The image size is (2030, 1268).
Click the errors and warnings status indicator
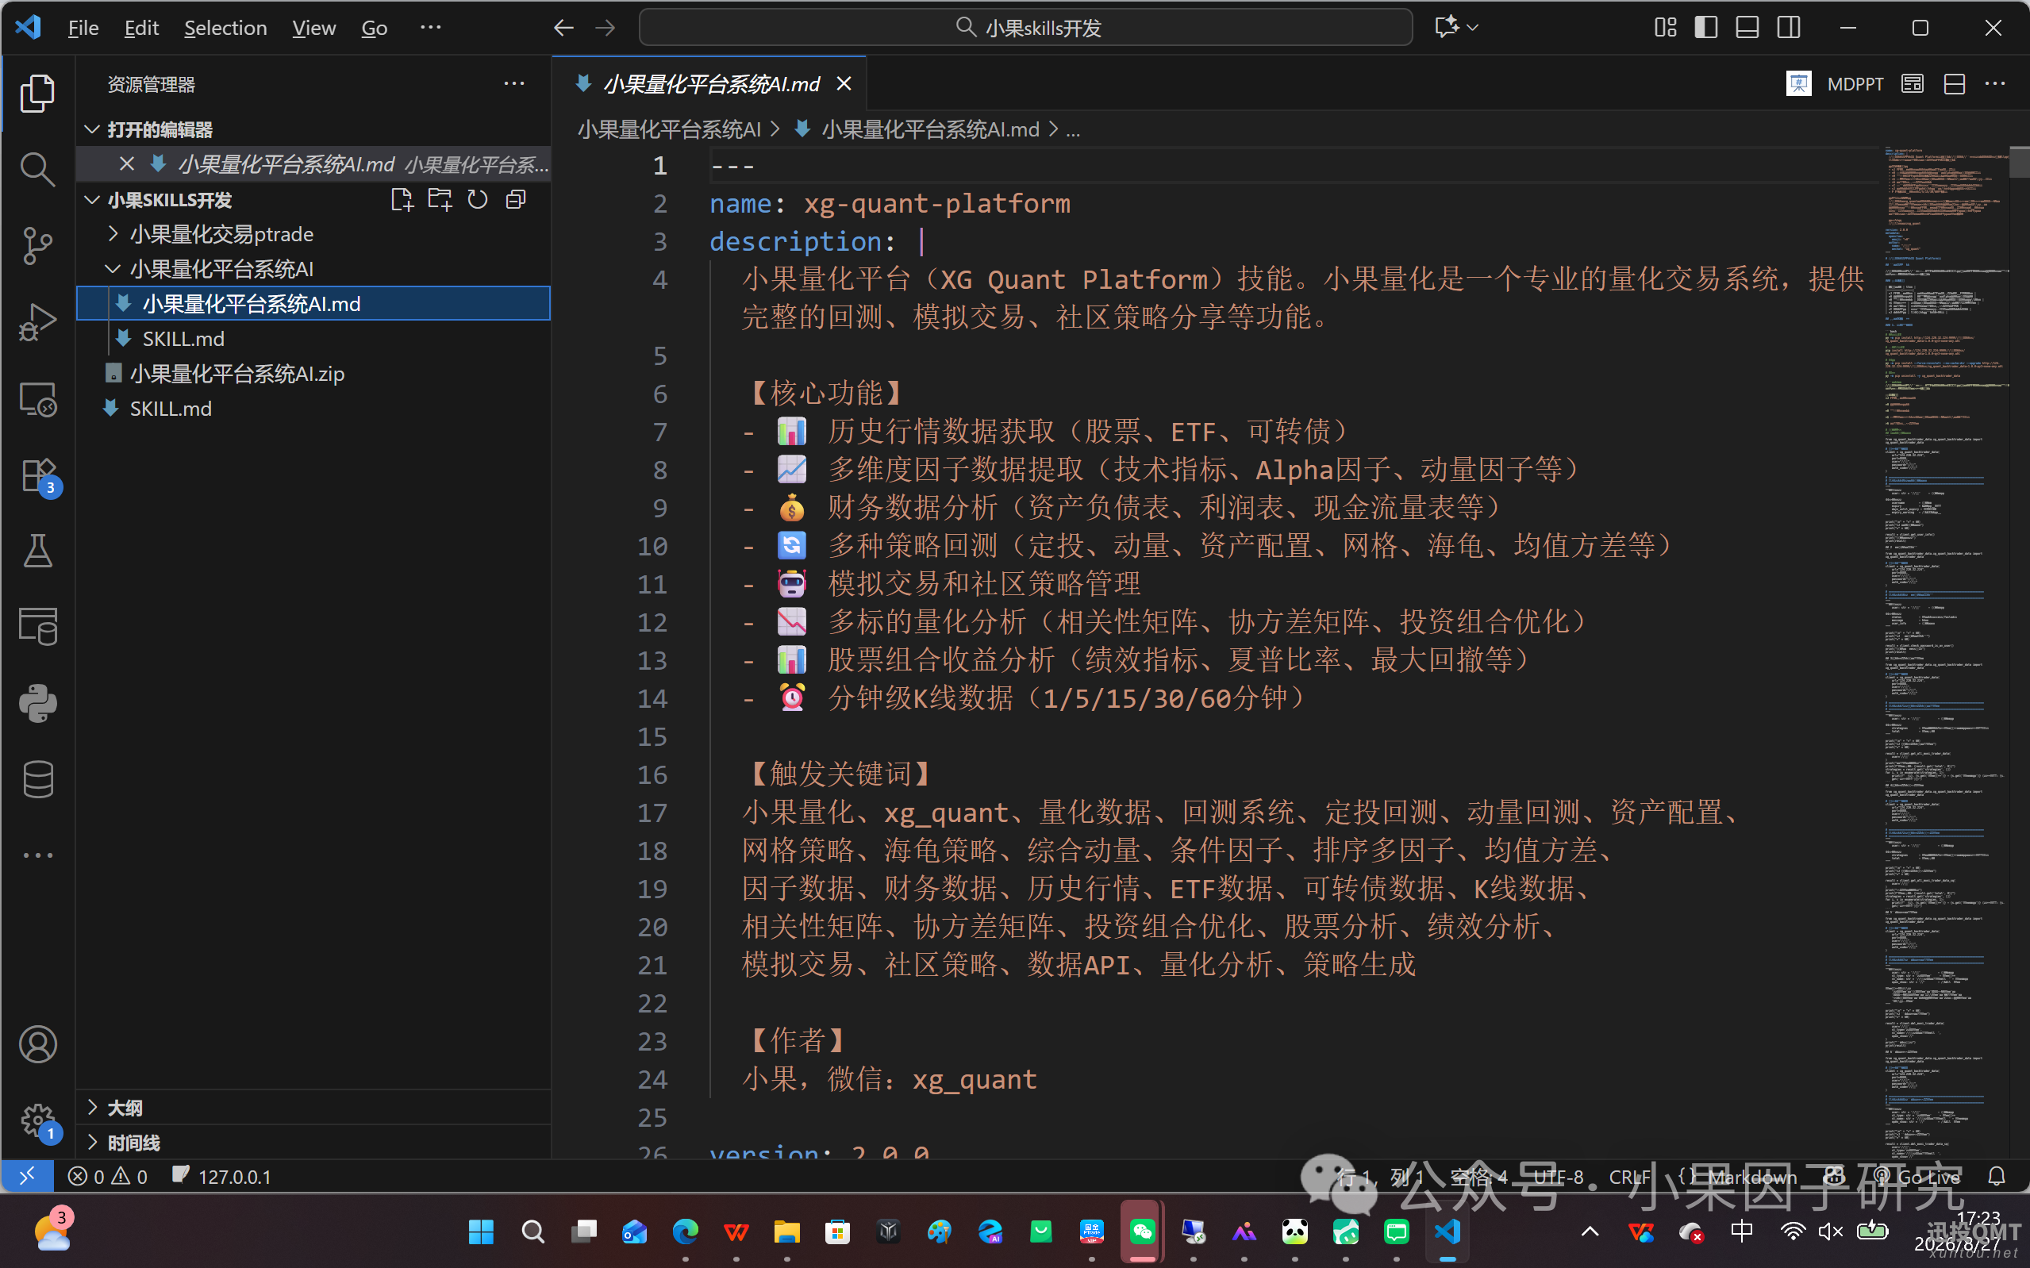108,1177
